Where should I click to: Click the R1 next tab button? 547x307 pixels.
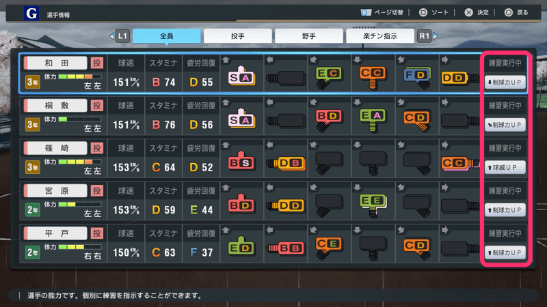tap(424, 36)
